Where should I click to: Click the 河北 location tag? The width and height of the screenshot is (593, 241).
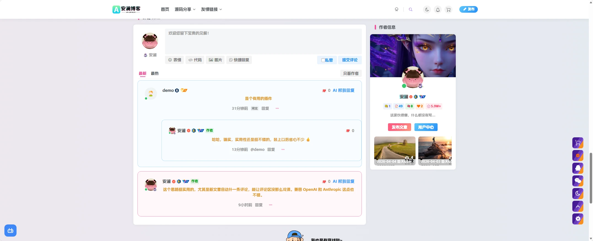(255, 108)
